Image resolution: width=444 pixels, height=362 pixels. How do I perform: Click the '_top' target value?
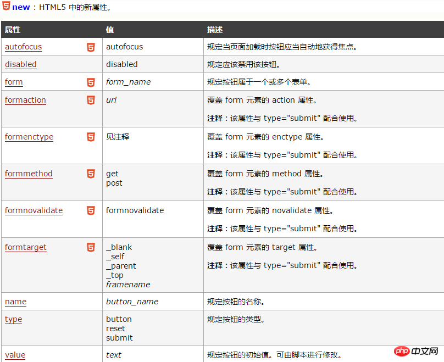[x=115, y=275]
